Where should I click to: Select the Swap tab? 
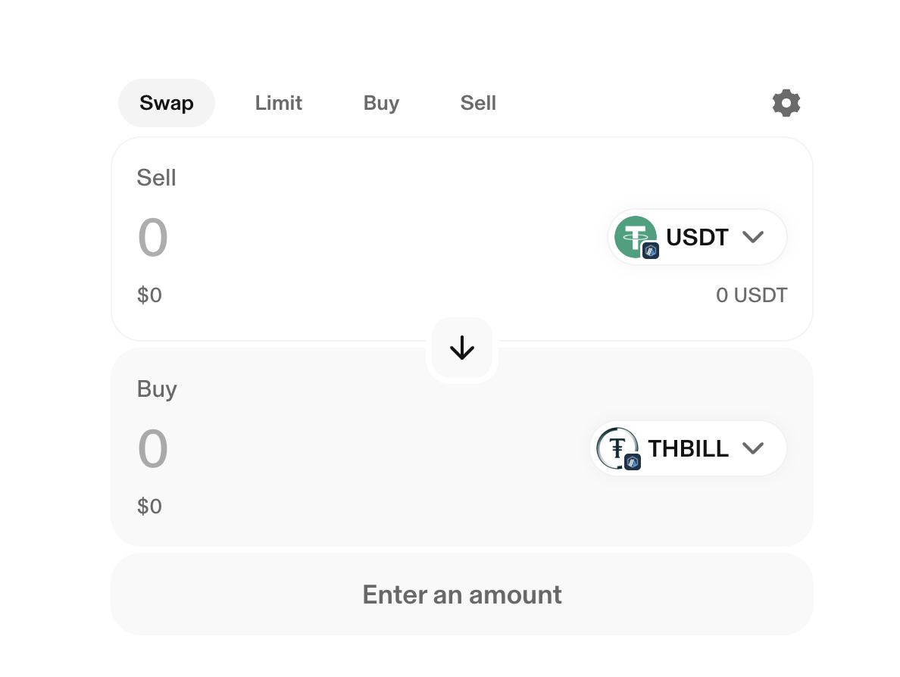click(x=167, y=103)
